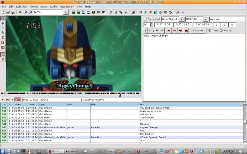Viewport: 247px width, 154px height.
Task: Apply bold with the B button
Action: (145, 31)
